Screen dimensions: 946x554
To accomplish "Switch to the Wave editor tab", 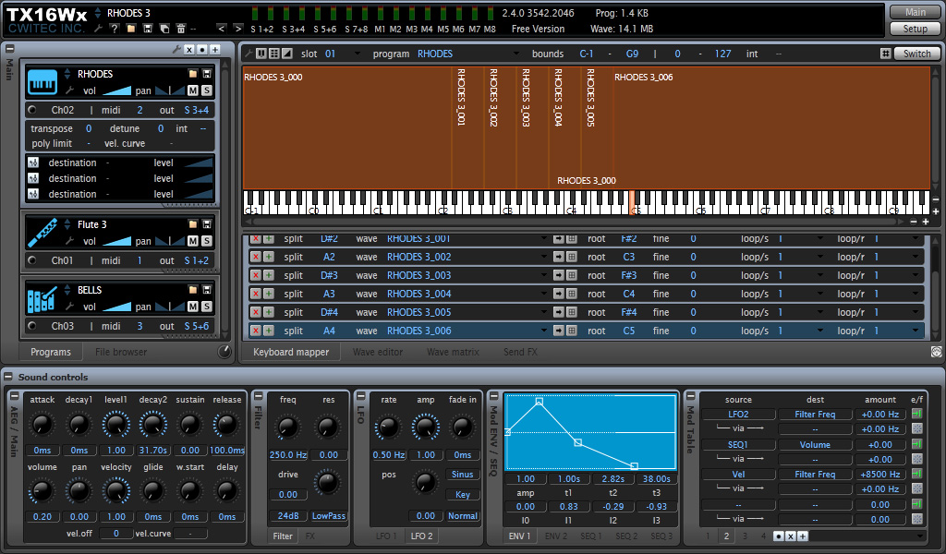I will 377,352.
